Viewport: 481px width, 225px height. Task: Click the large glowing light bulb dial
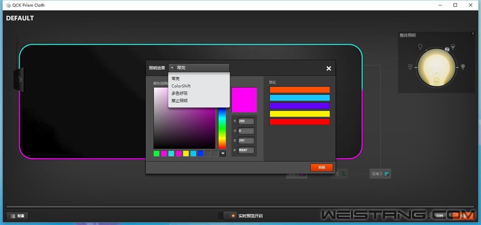click(436, 68)
